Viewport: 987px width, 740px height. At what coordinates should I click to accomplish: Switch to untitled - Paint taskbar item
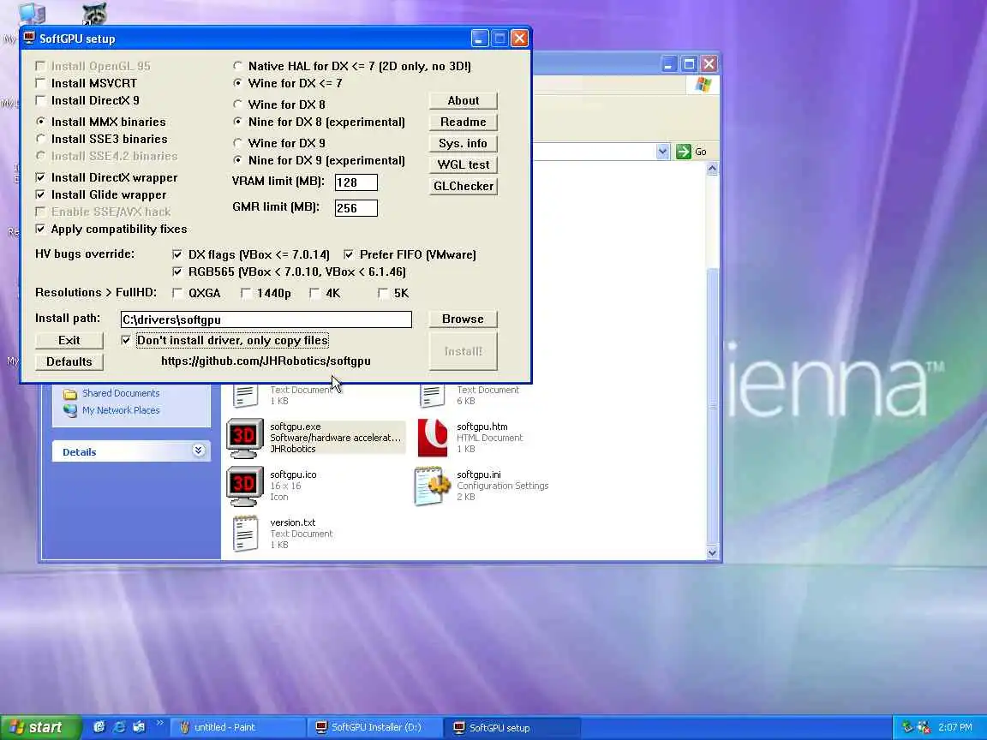[237, 727]
